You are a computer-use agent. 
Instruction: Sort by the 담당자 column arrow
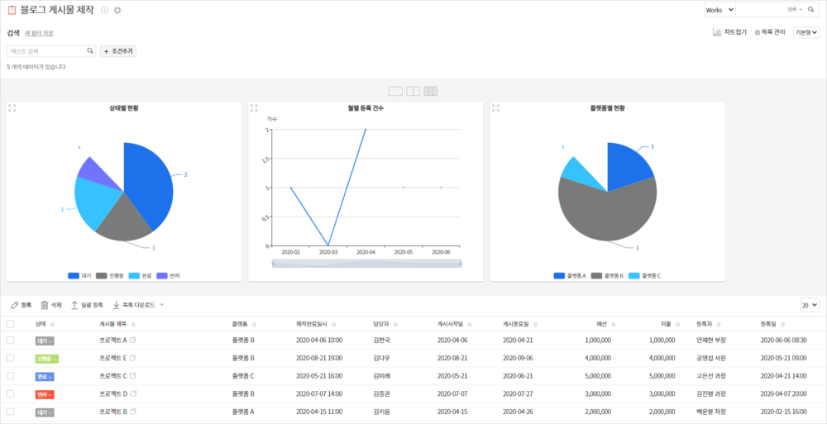point(395,324)
